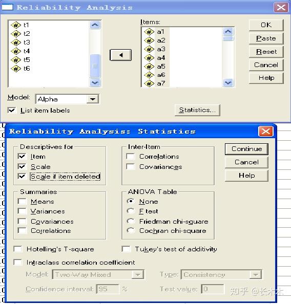Click Help in the Statistics dialog
The height and width of the screenshot is (304, 291).
tap(246, 176)
